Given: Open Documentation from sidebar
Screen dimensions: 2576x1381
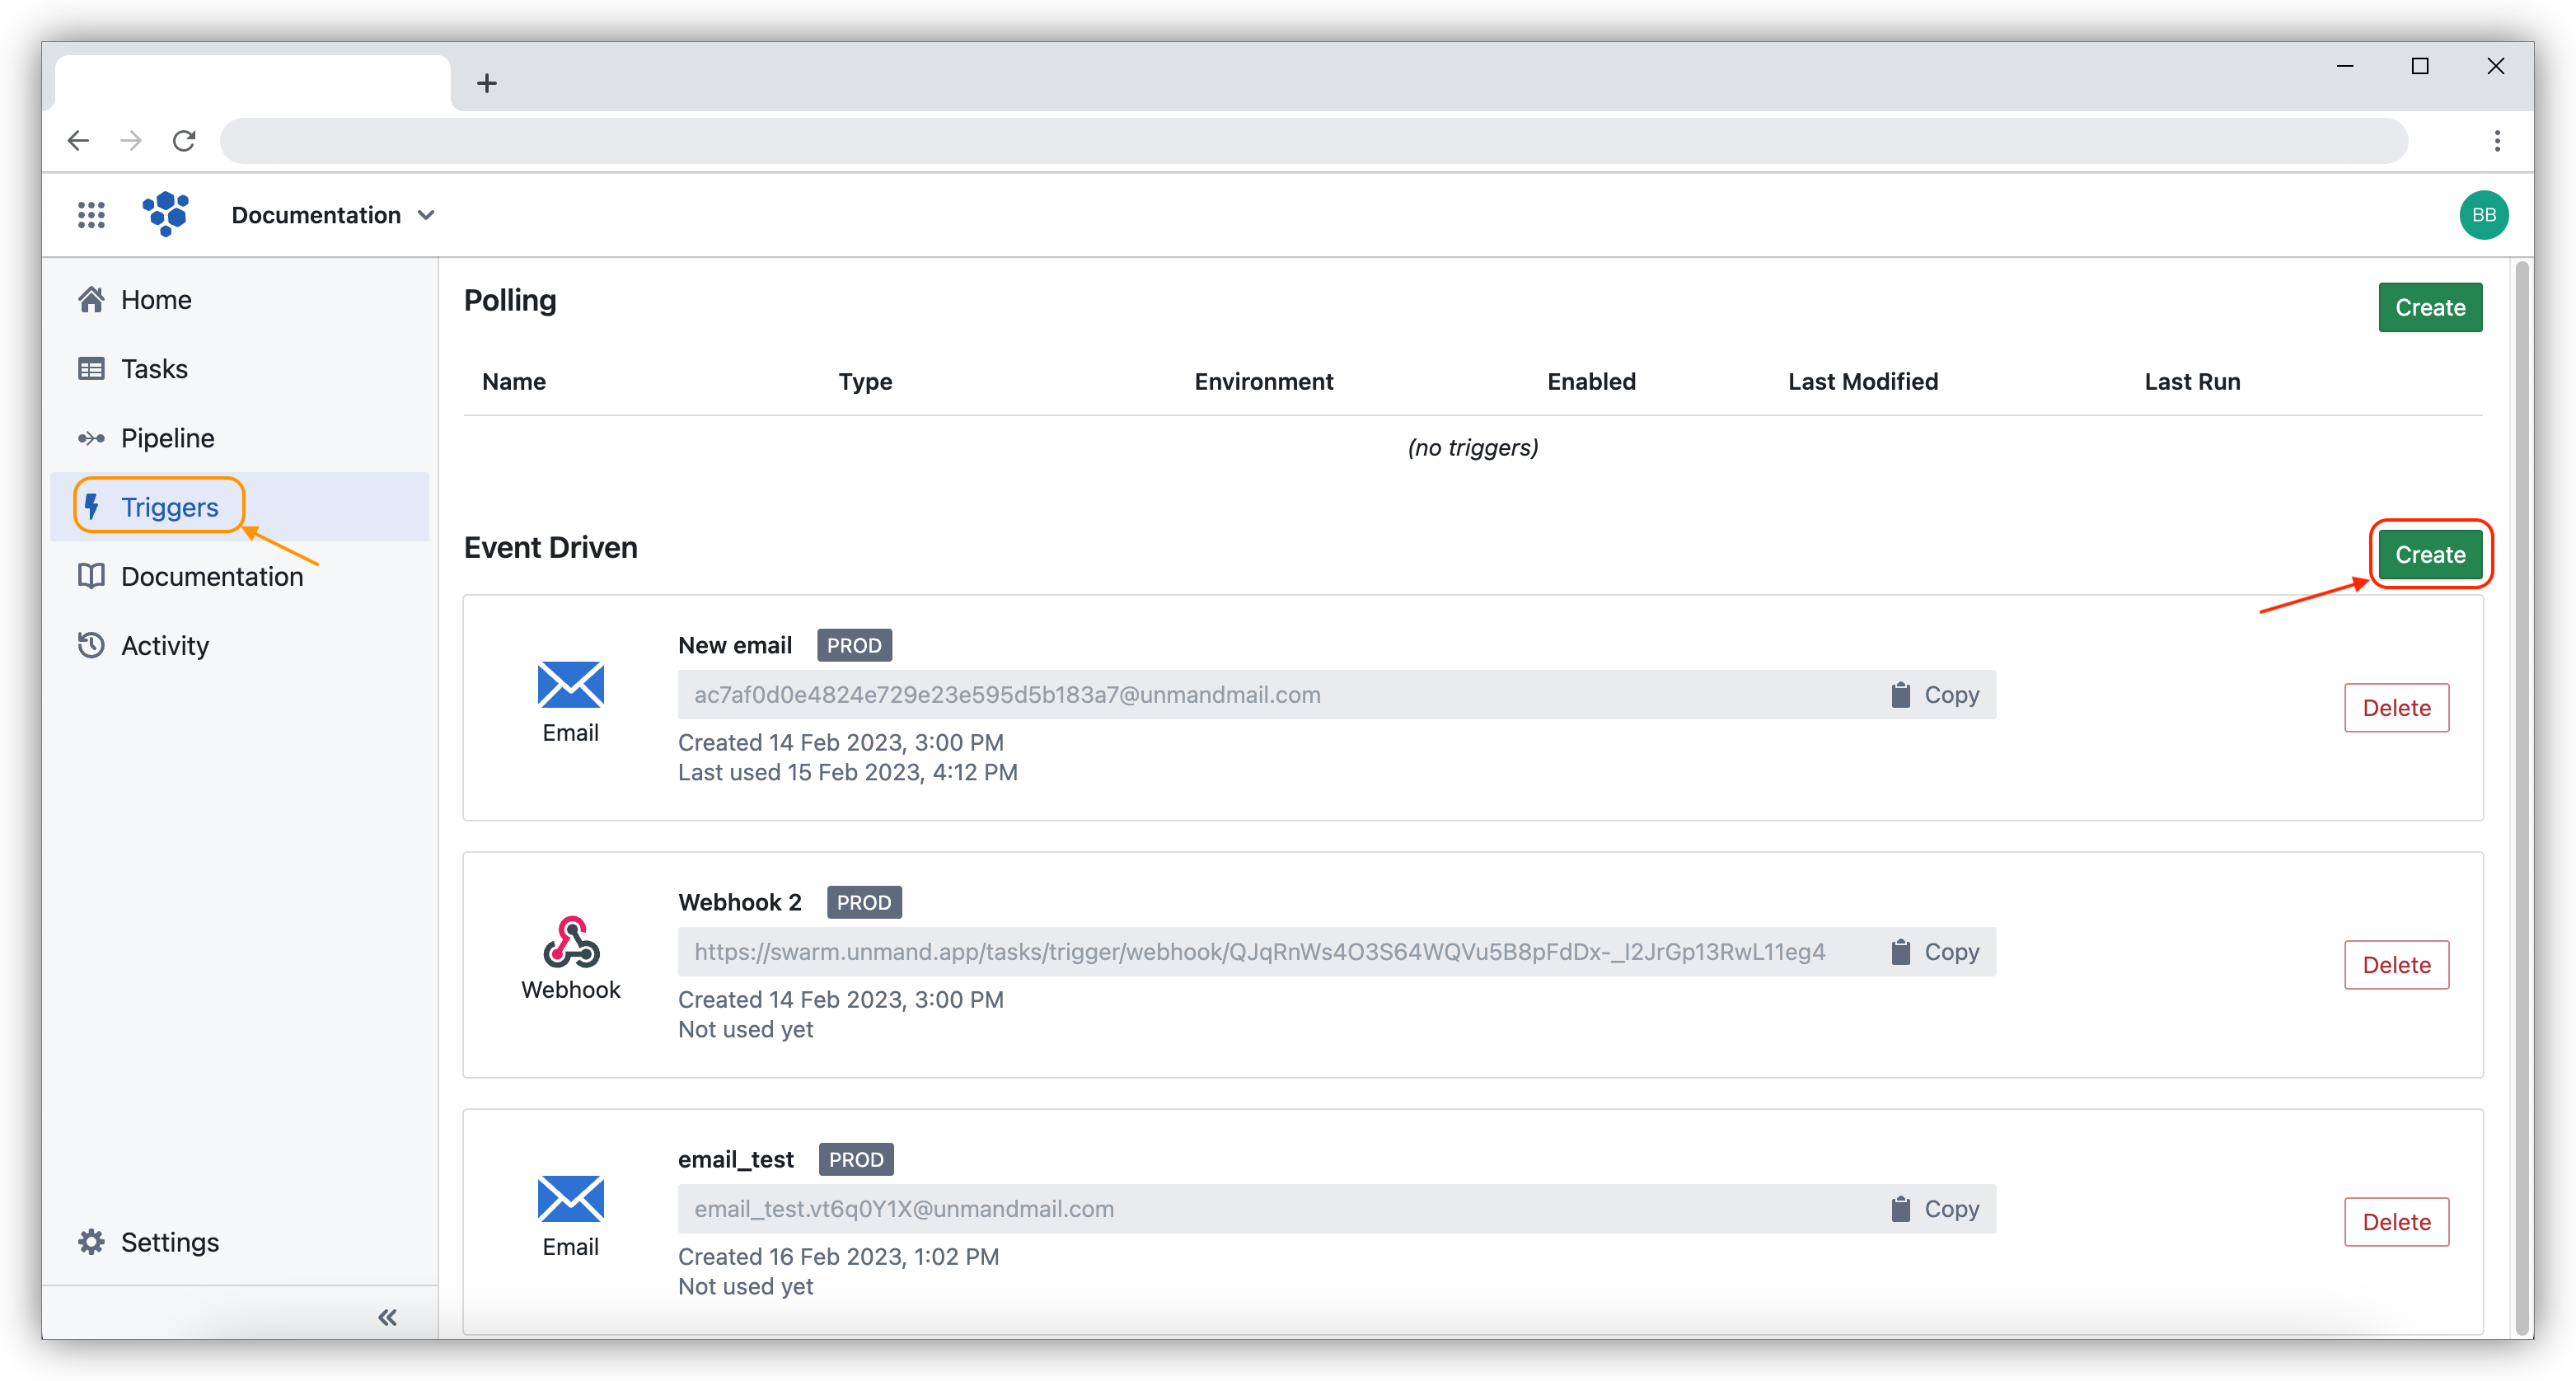Looking at the screenshot, I should 211,576.
